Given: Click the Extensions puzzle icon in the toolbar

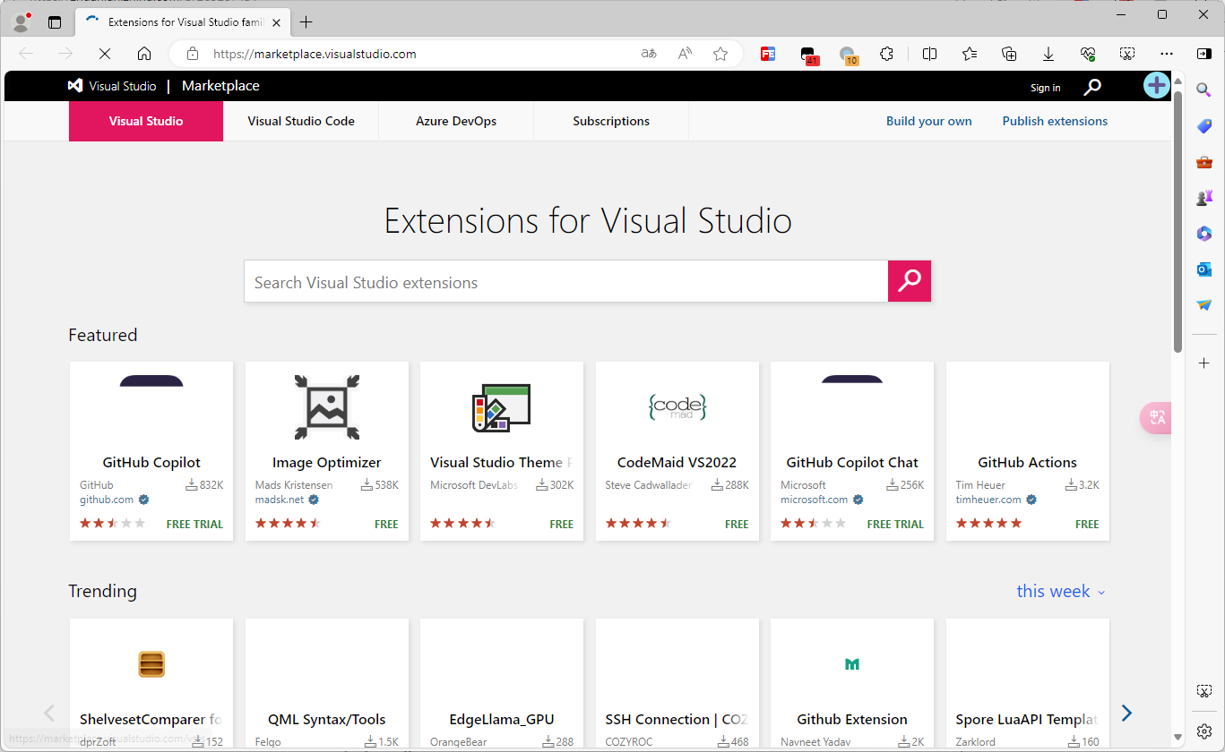Looking at the screenshot, I should point(887,54).
